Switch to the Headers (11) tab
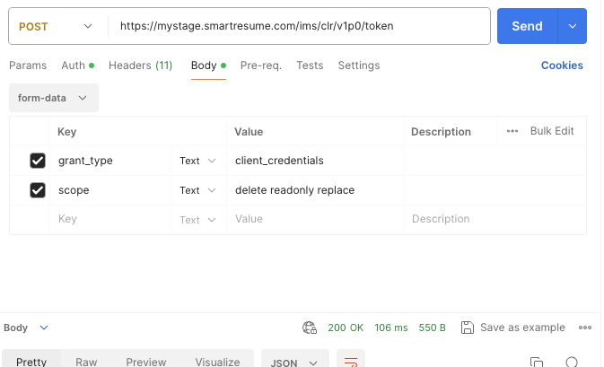This screenshot has width=604, height=367. 140,66
